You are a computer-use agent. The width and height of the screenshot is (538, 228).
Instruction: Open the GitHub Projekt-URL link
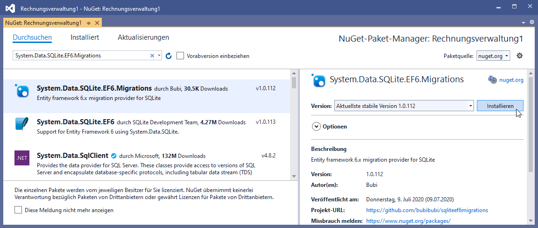coord(427,210)
